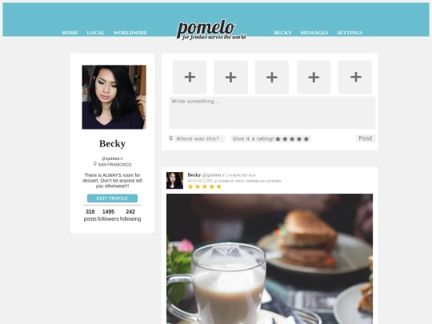Open the Home navigation item
The image size is (432, 324).
tap(70, 33)
